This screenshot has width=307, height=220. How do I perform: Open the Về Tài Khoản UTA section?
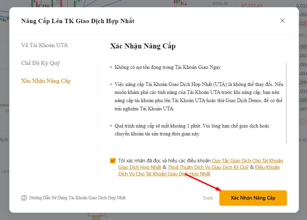click(x=45, y=45)
